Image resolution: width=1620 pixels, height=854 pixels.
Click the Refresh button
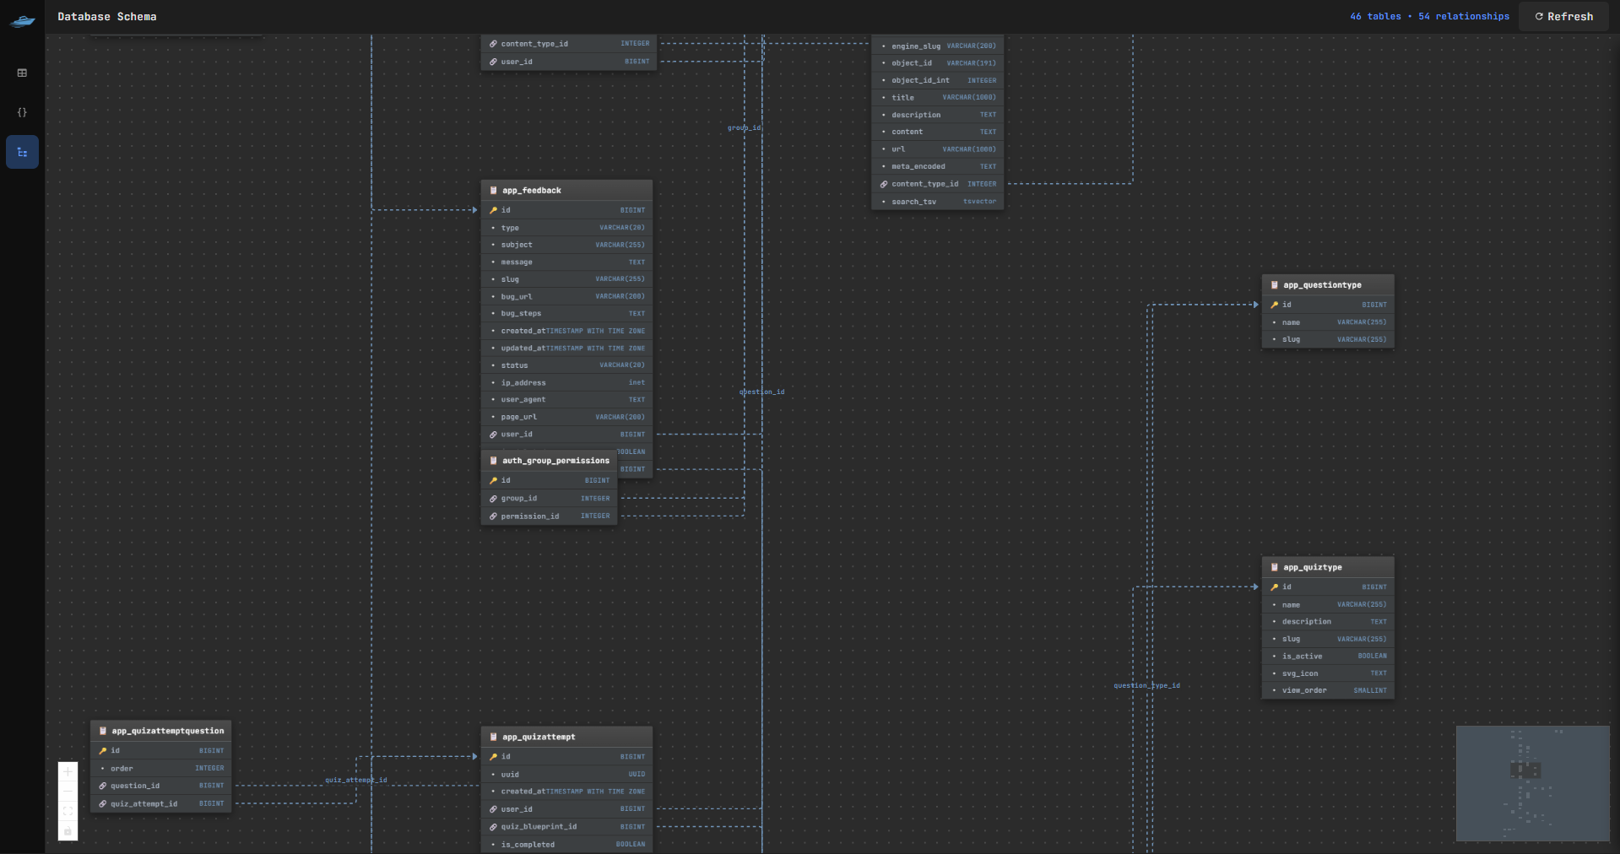[1563, 17]
